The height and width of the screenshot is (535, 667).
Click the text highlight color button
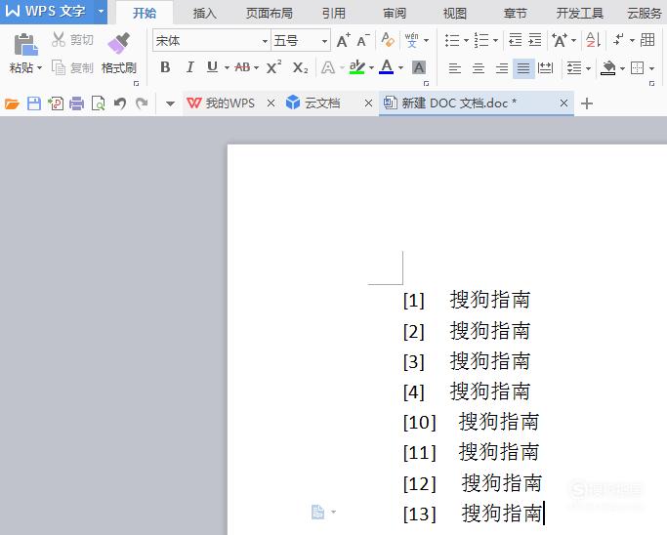[356, 67]
